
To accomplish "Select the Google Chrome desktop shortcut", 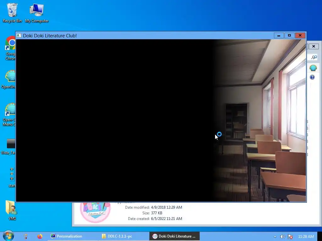I will 10,48.
